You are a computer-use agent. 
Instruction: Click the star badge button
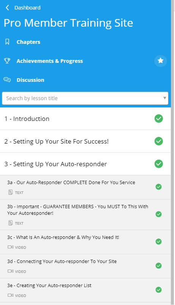coord(161,61)
